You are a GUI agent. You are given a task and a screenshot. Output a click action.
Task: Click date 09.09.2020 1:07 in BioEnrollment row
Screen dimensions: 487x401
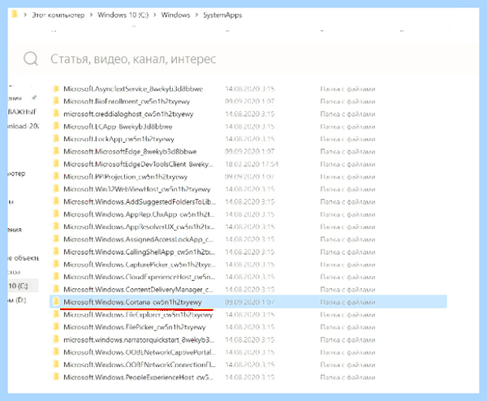250,101
